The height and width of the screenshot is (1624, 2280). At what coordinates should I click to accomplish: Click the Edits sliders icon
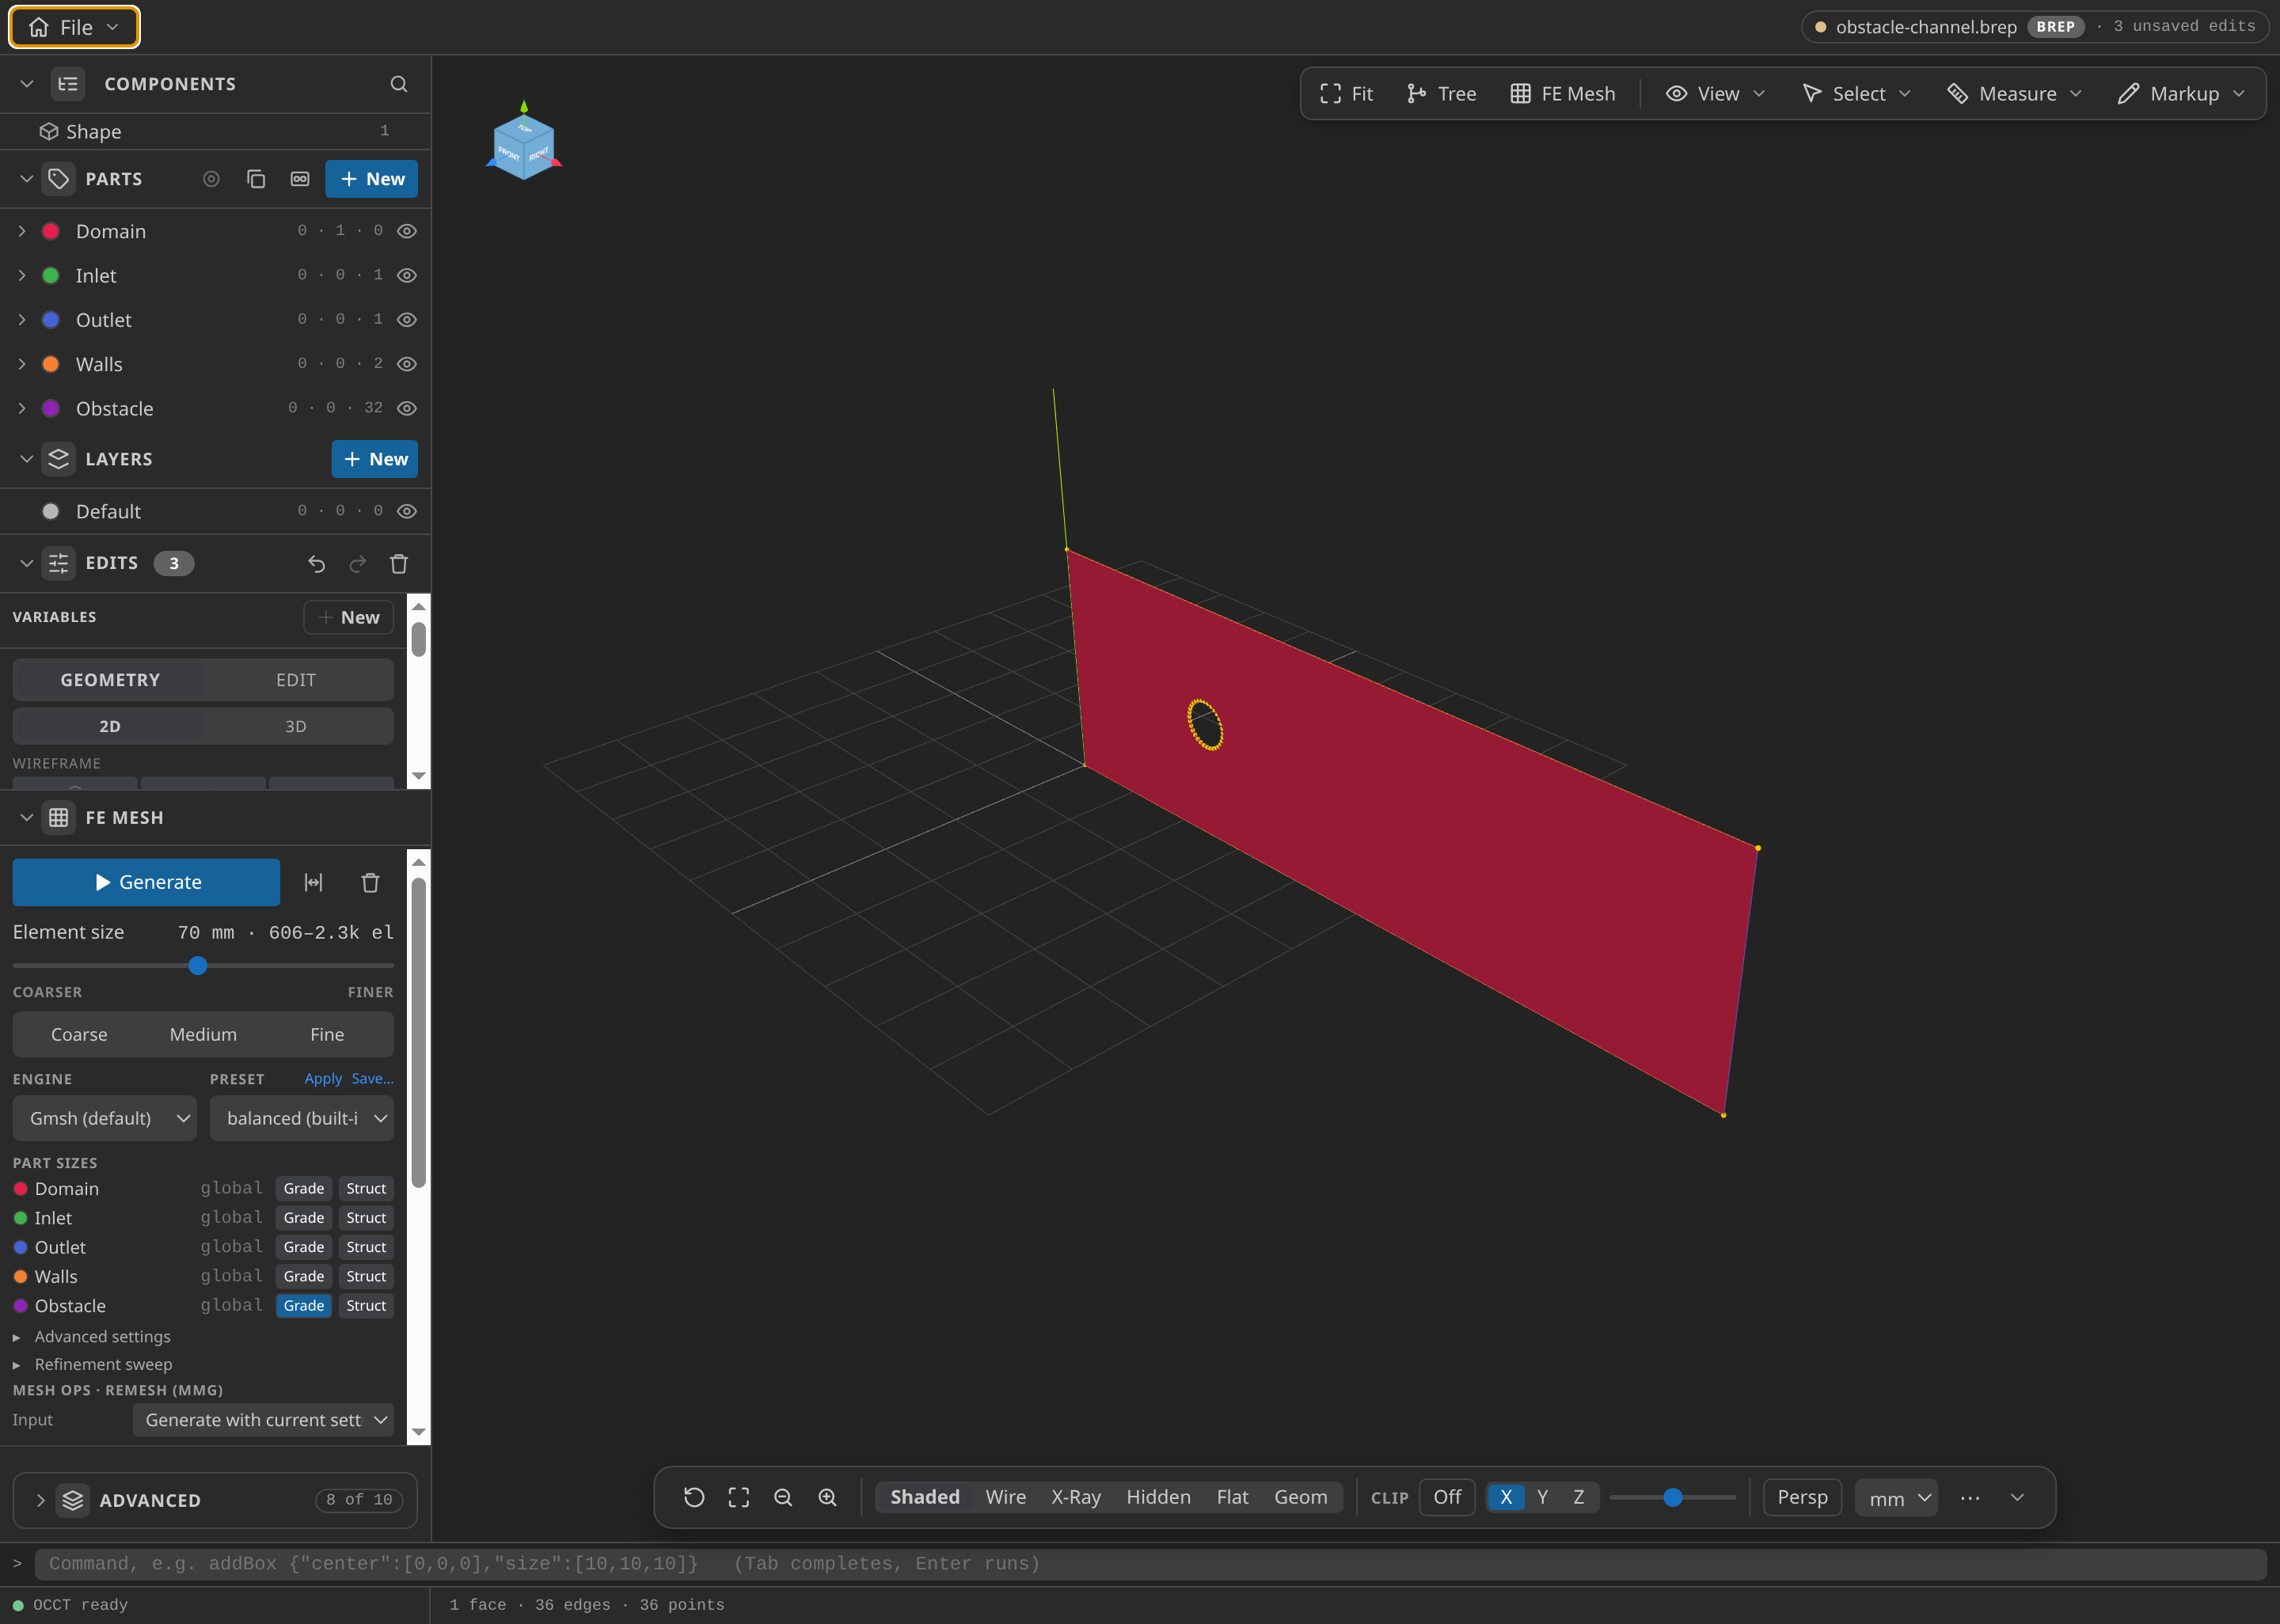click(x=59, y=563)
